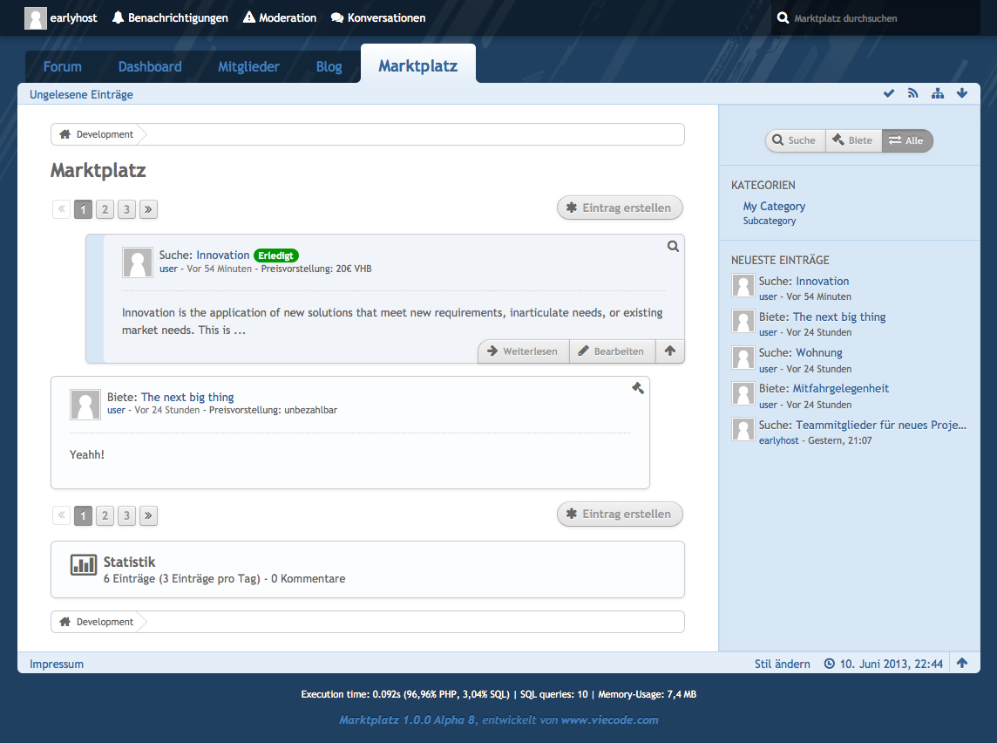Click the scroll-to-top arrow in footer bar

point(962,663)
